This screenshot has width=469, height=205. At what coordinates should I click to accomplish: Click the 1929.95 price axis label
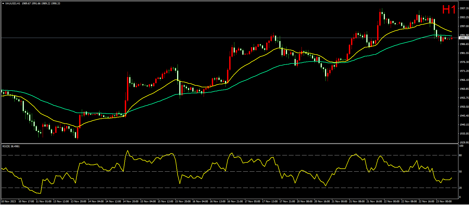464,143
